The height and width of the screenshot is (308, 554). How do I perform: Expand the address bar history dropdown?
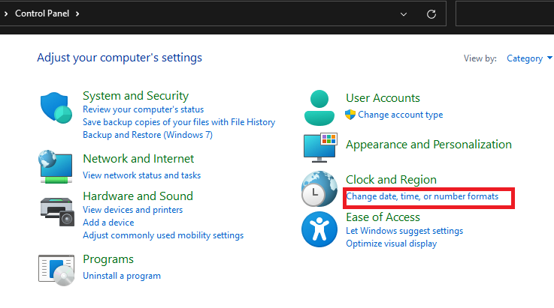(x=404, y=14)
